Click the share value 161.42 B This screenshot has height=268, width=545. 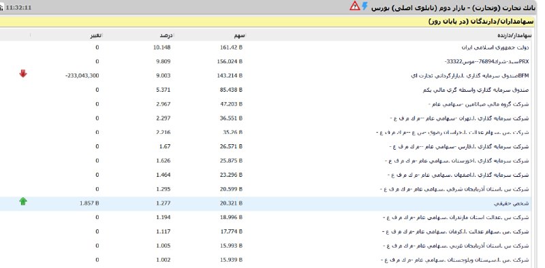[231, 48]
